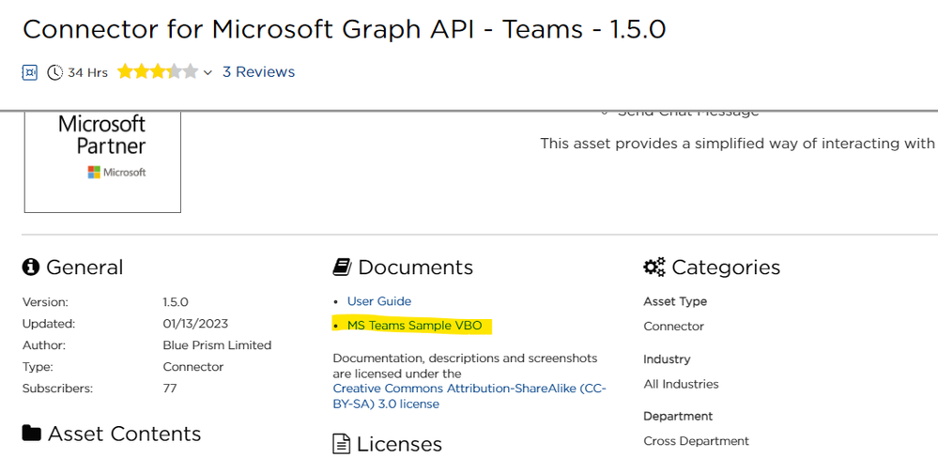Screen dimensions: 938x458
Task: Click the Blue Prism Limited author name
Action: 217,345
